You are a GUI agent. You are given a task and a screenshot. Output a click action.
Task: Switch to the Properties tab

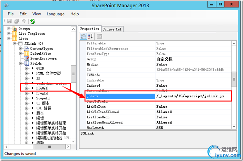coord(90,29)
